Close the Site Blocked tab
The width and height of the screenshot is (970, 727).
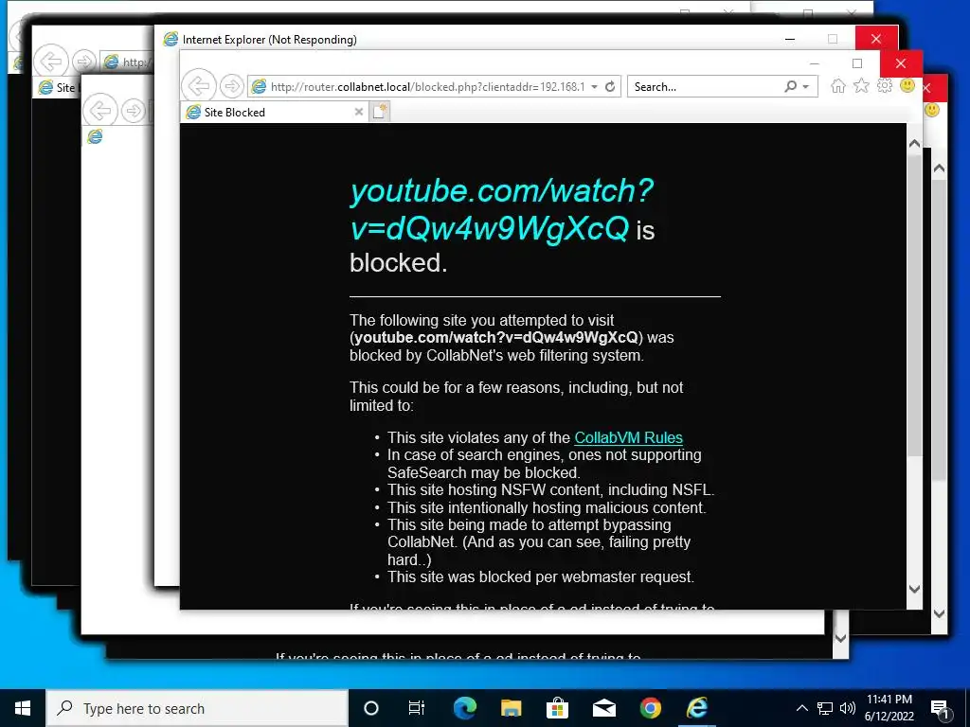[x=359, y=112]
